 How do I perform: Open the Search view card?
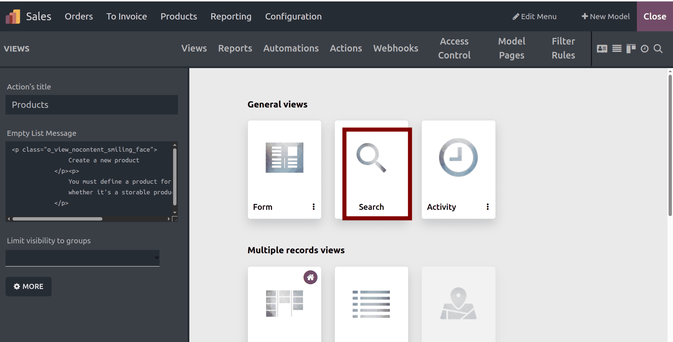(x=371, y=169)
